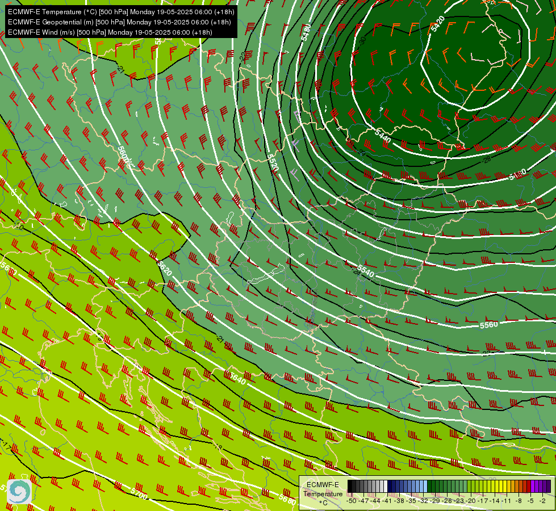The width and height of the screenshot is (556, 511).
Task: Click the 5560 geopotential contour label
Action: pos(488,324)
